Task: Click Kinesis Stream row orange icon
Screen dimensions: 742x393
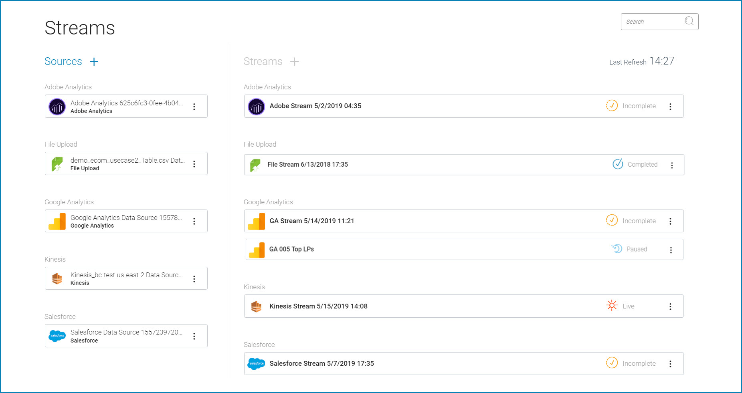Action: point(256,306)
